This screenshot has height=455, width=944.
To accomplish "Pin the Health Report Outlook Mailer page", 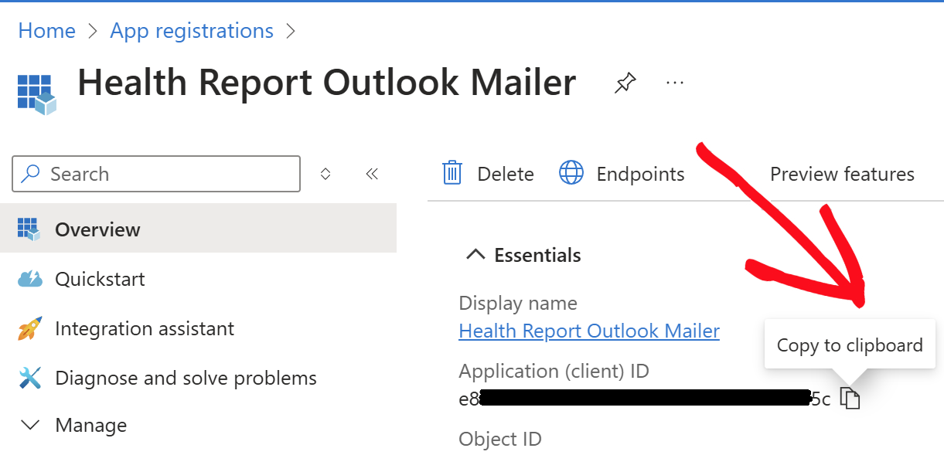I will coord(625,83).
